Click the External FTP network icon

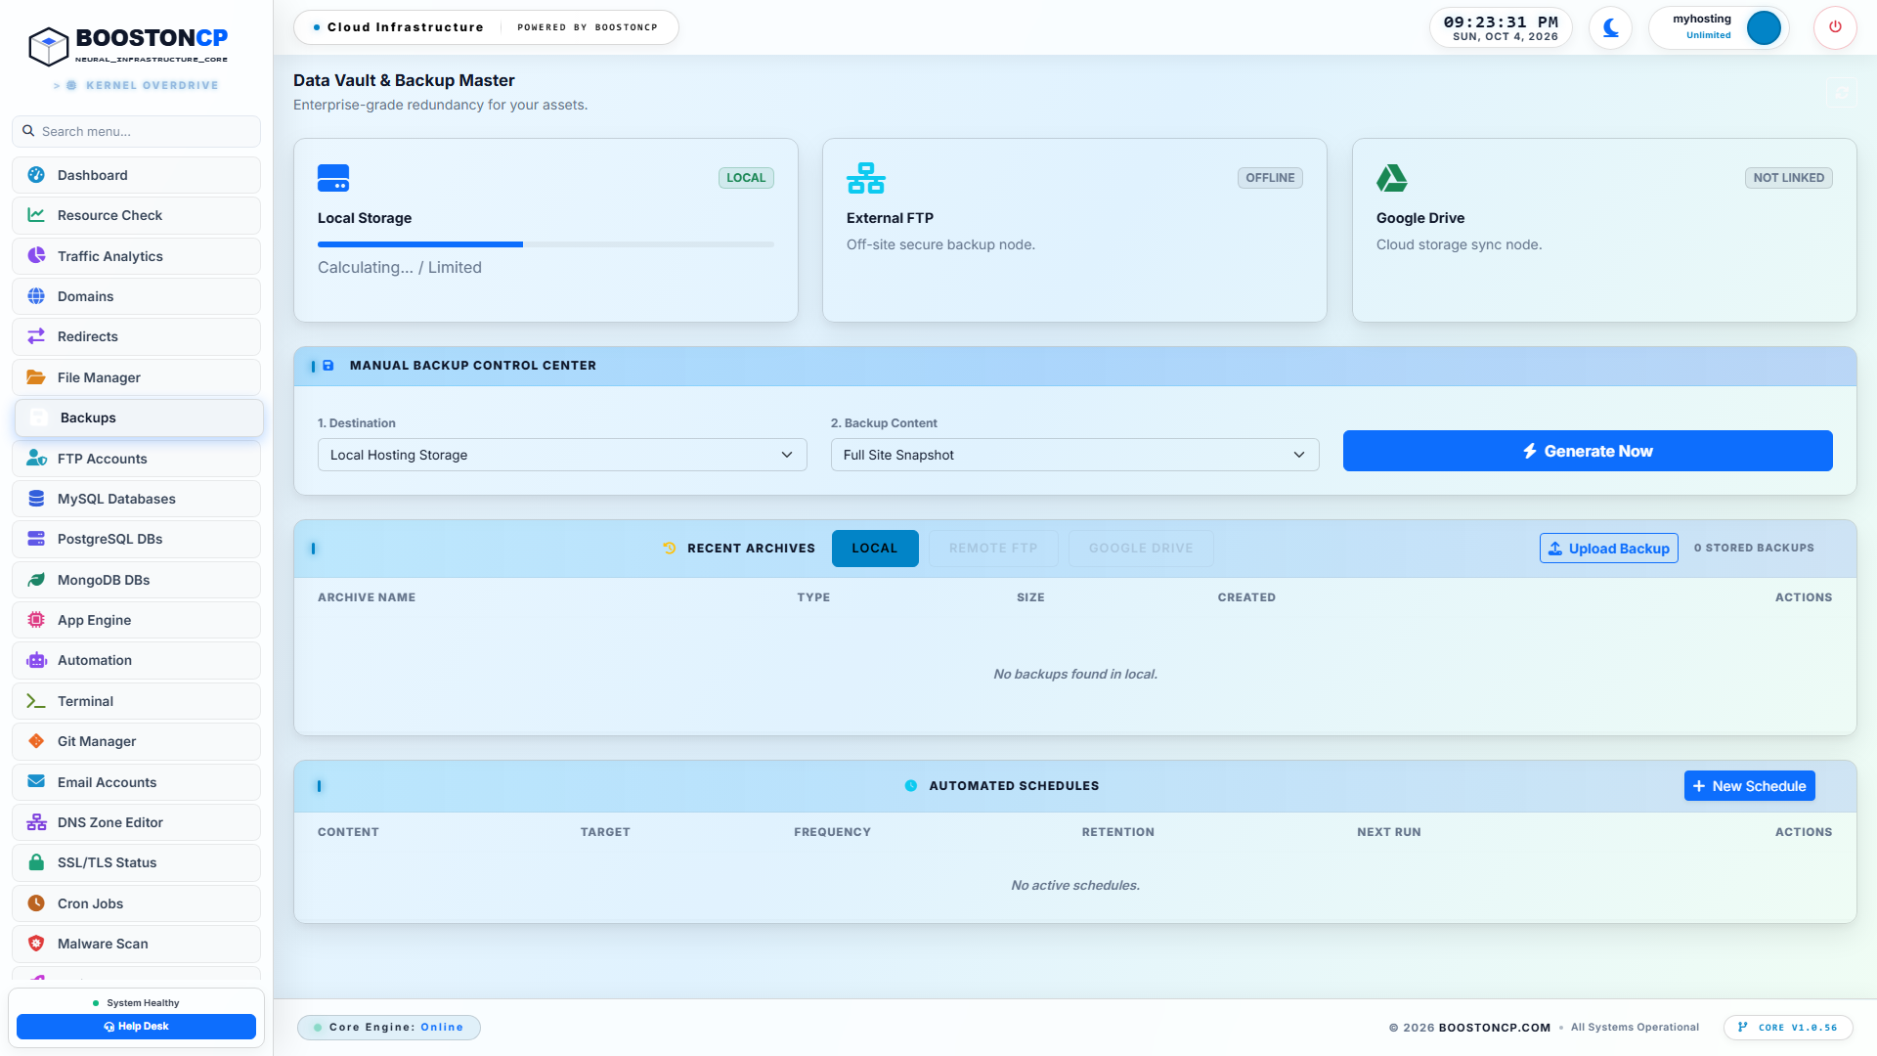[x=866, y=178]
